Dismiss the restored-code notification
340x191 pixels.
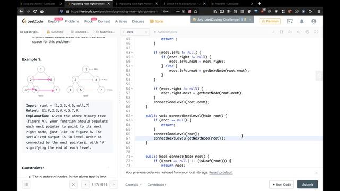point(316,173)
